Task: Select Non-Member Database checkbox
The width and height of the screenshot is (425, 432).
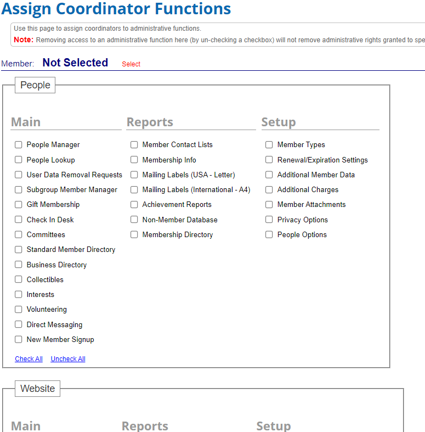Action: (134, 220)
